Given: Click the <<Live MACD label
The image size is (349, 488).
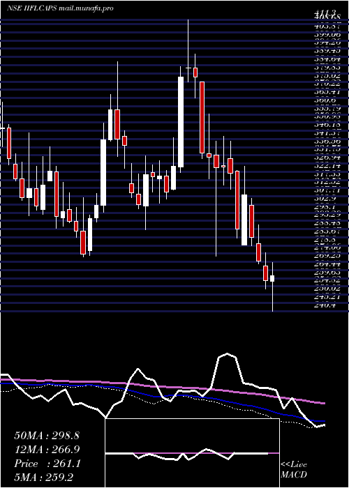Looking at the screenshot, I should point(294,470).
